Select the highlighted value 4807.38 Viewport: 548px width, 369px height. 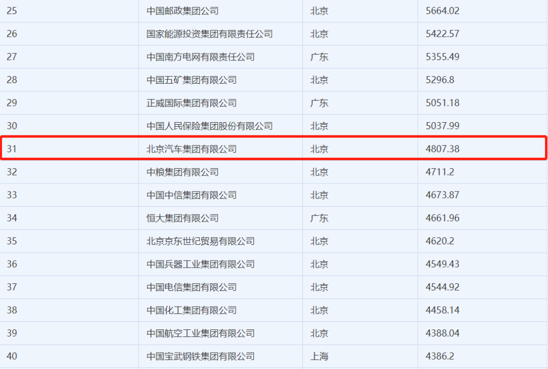442,149
